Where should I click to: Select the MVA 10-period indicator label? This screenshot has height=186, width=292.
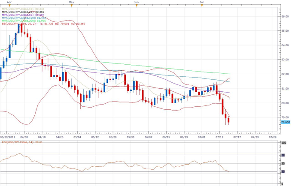point(21,9)
